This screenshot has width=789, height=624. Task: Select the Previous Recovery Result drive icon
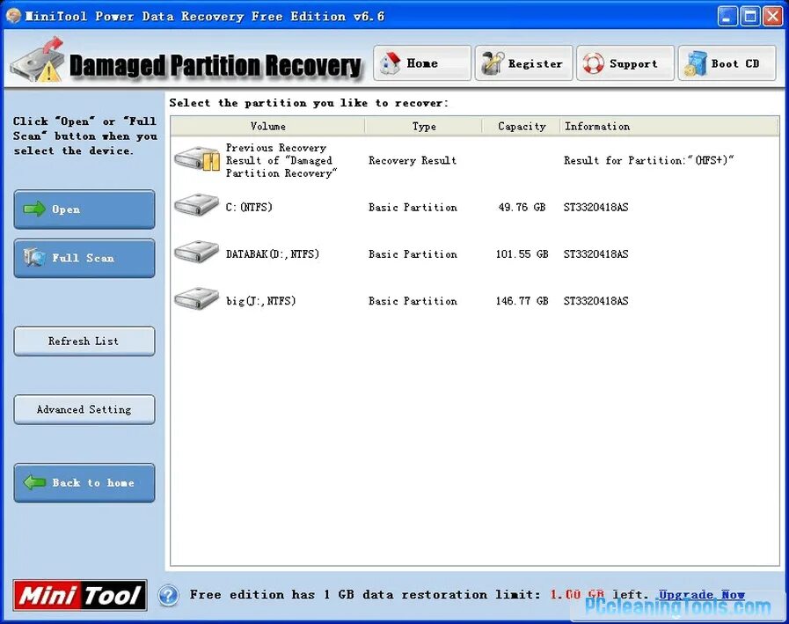click(197, 159)
